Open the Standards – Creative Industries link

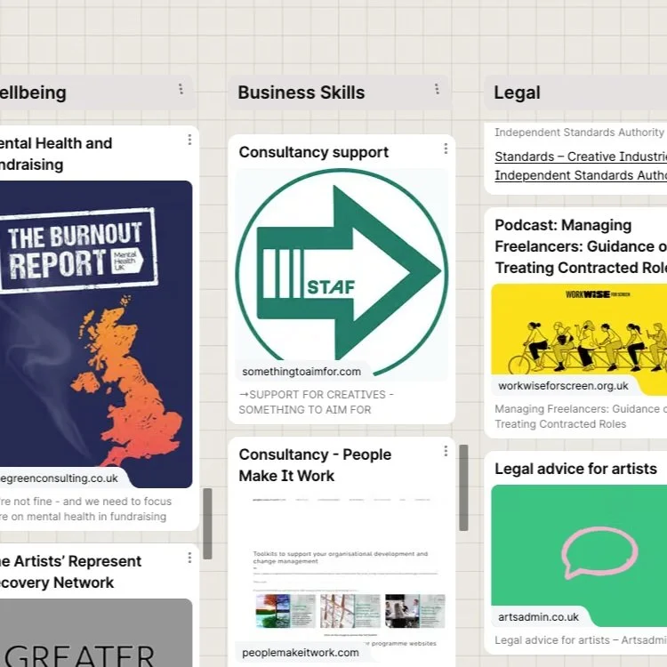coord(581,157)
